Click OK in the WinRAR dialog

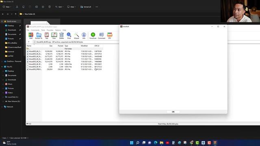173,112
